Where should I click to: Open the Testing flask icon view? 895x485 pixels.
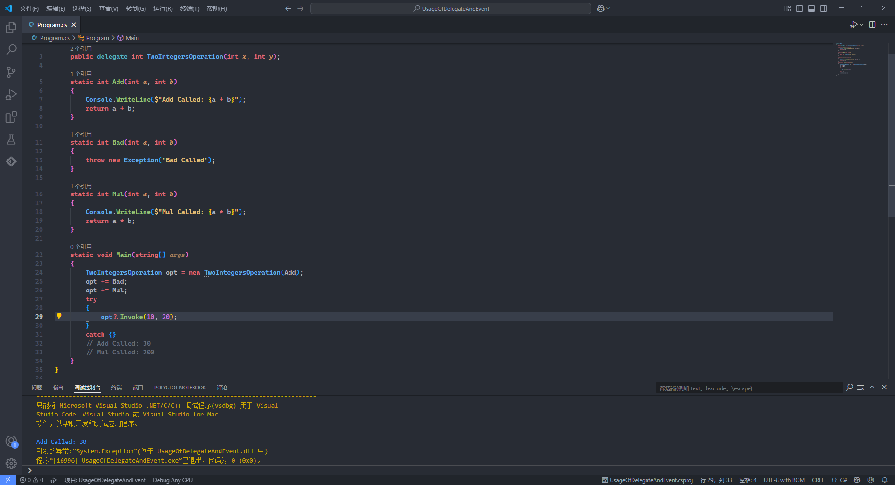[11, 139]
